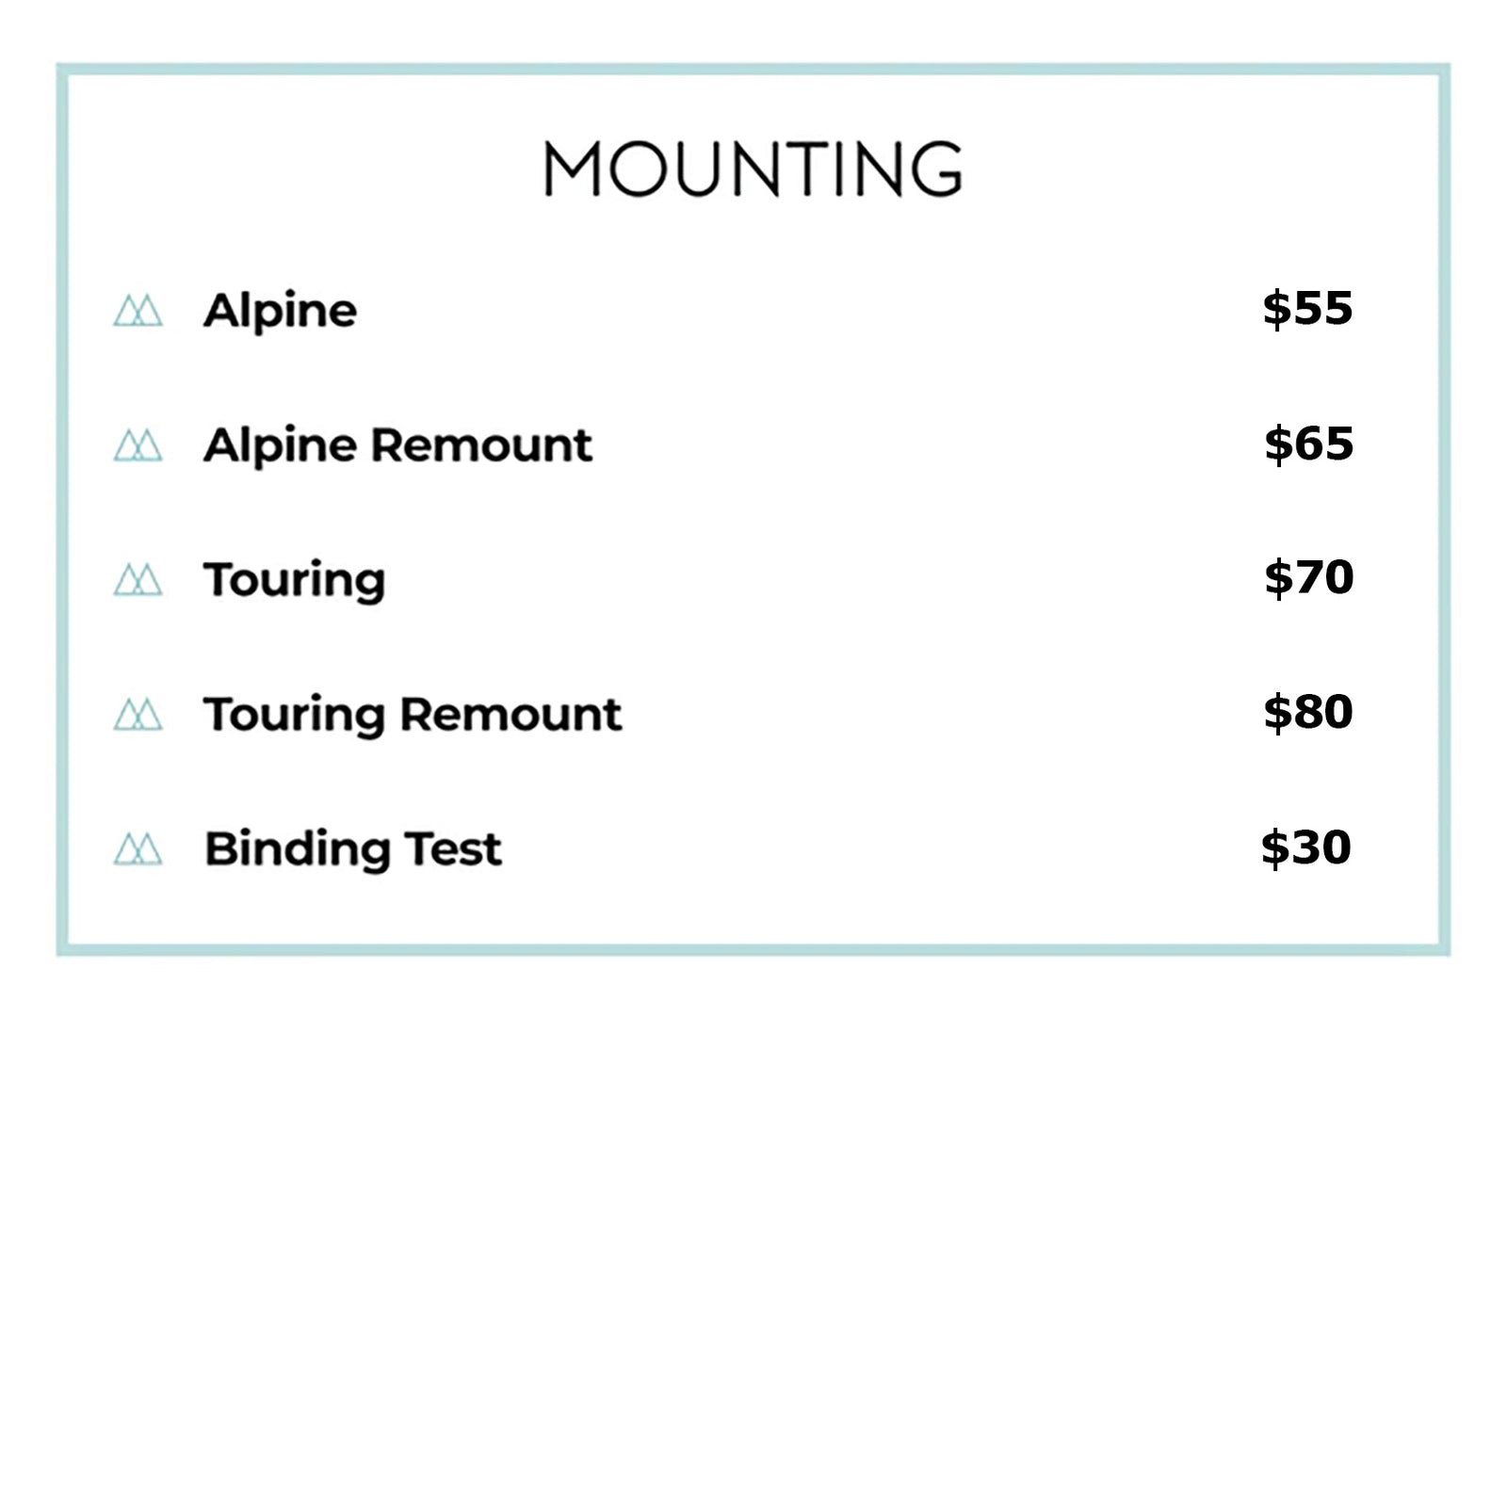Image resolution: width=1507 pixels, height=1501 pixels.
Task: Click the MOUNTING heading
Action: [753, 169]
